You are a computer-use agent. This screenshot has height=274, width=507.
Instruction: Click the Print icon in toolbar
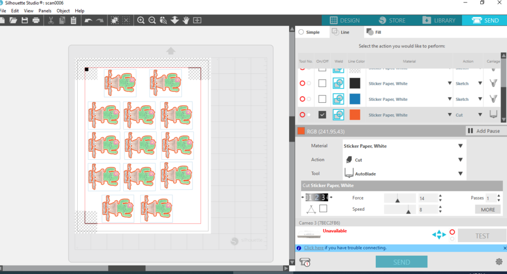tap(36, 20)
